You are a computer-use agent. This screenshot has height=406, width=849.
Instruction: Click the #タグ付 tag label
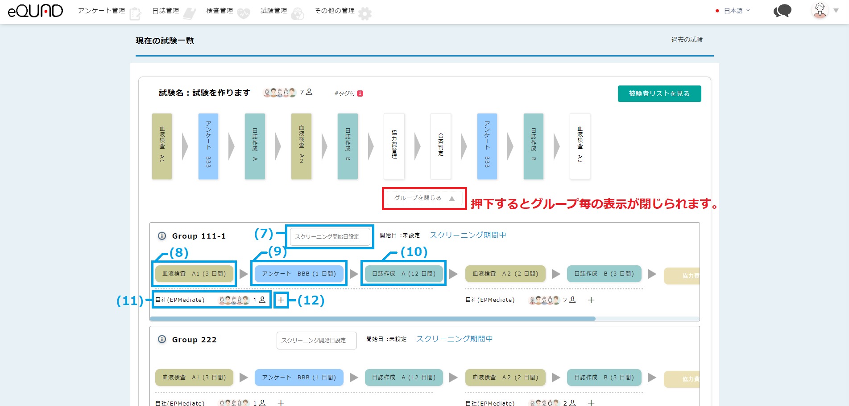348,93
